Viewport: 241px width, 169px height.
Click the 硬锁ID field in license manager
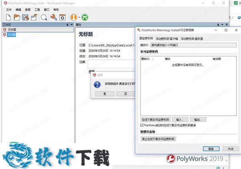(193, 45)
